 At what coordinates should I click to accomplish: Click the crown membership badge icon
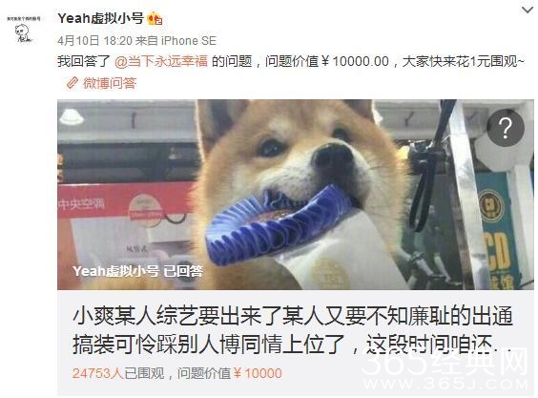click(x=155, y=18)
